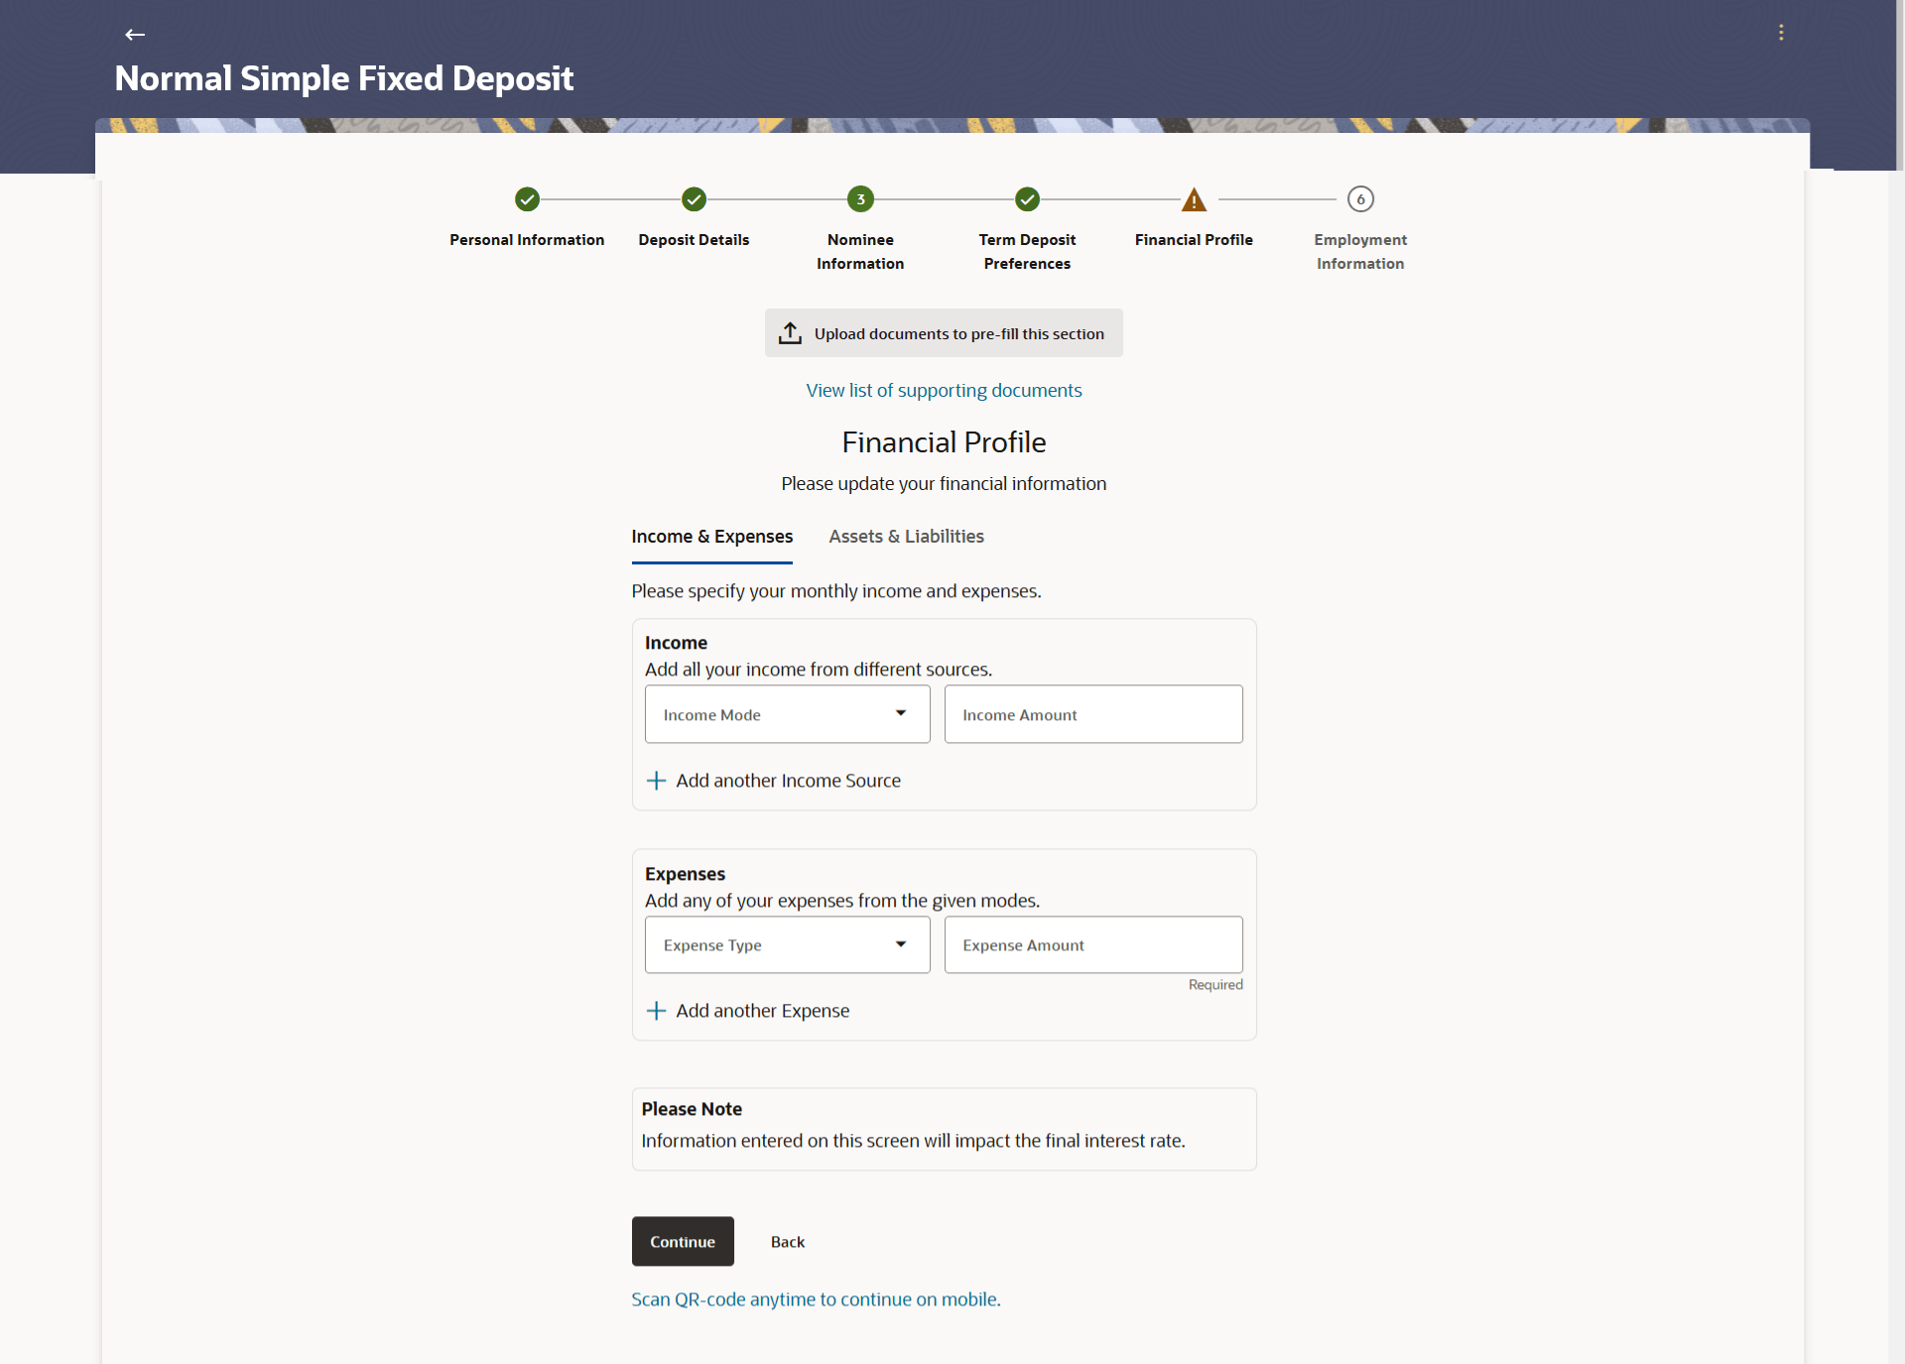The height and width of the screenshot is (1364, 1905).
Task: Open View list of supporting documents link
Action: click(944, 391)
